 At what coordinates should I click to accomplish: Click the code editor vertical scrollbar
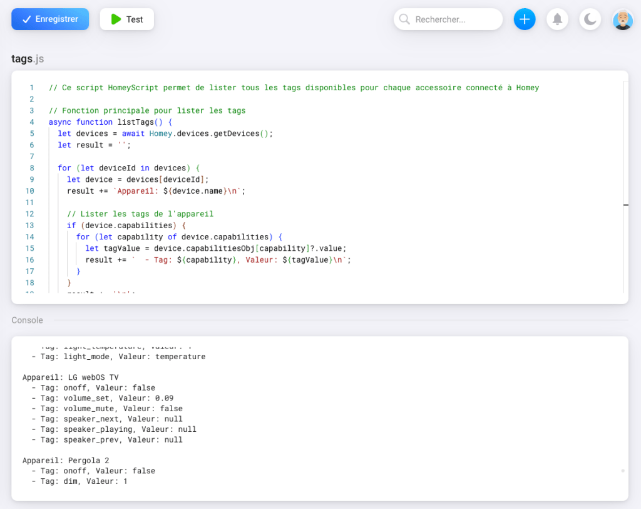[x=625, y=188]
